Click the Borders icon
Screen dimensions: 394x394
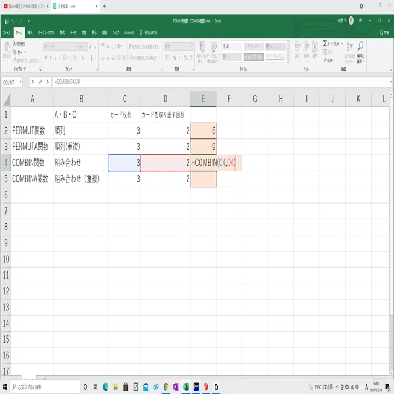click(x=65, y=57)
